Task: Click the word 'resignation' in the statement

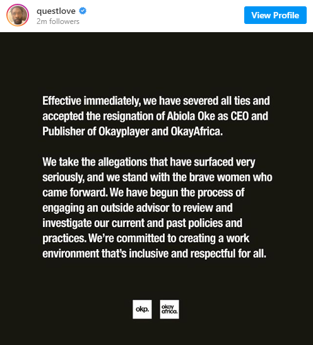Action: pyautogui.click(x=129, y=117)
